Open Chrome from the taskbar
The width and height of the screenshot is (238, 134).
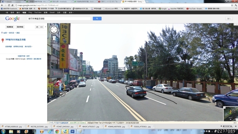coord(57,131)
